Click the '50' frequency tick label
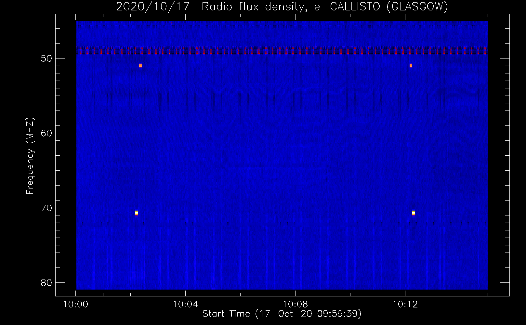526x325 pixels. coord(46,58)
